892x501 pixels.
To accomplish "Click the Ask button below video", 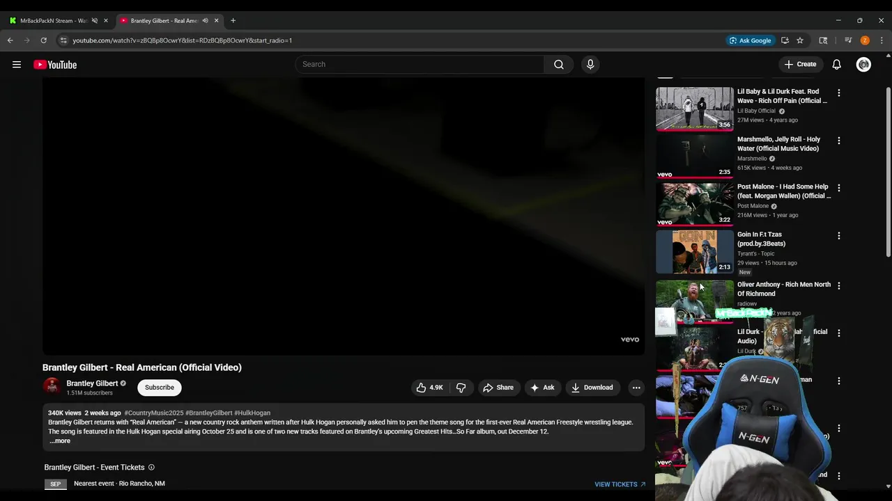I will point(542,388).
